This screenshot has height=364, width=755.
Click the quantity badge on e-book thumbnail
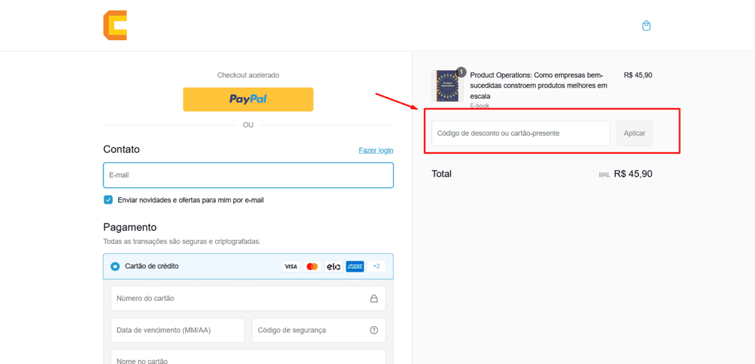point(461,72)
